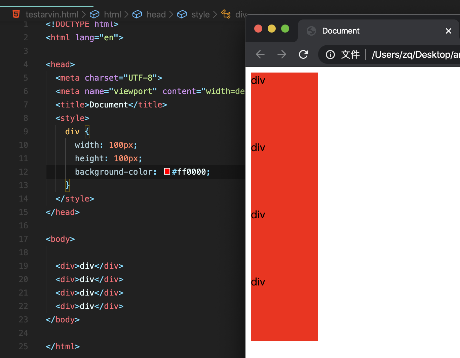Click the green maximize window button

pyautogui.click(x=285, y=29)
